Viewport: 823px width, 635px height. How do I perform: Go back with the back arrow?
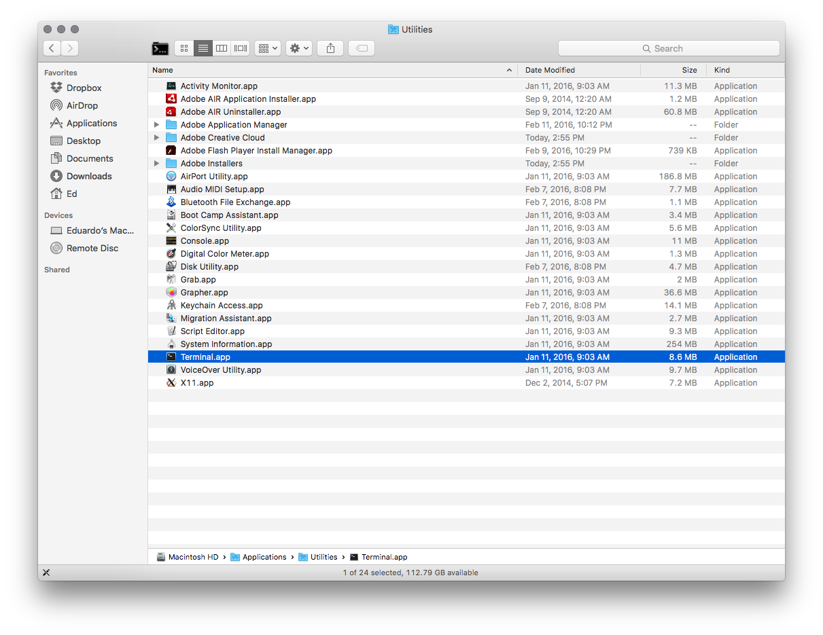coord(52,48)
